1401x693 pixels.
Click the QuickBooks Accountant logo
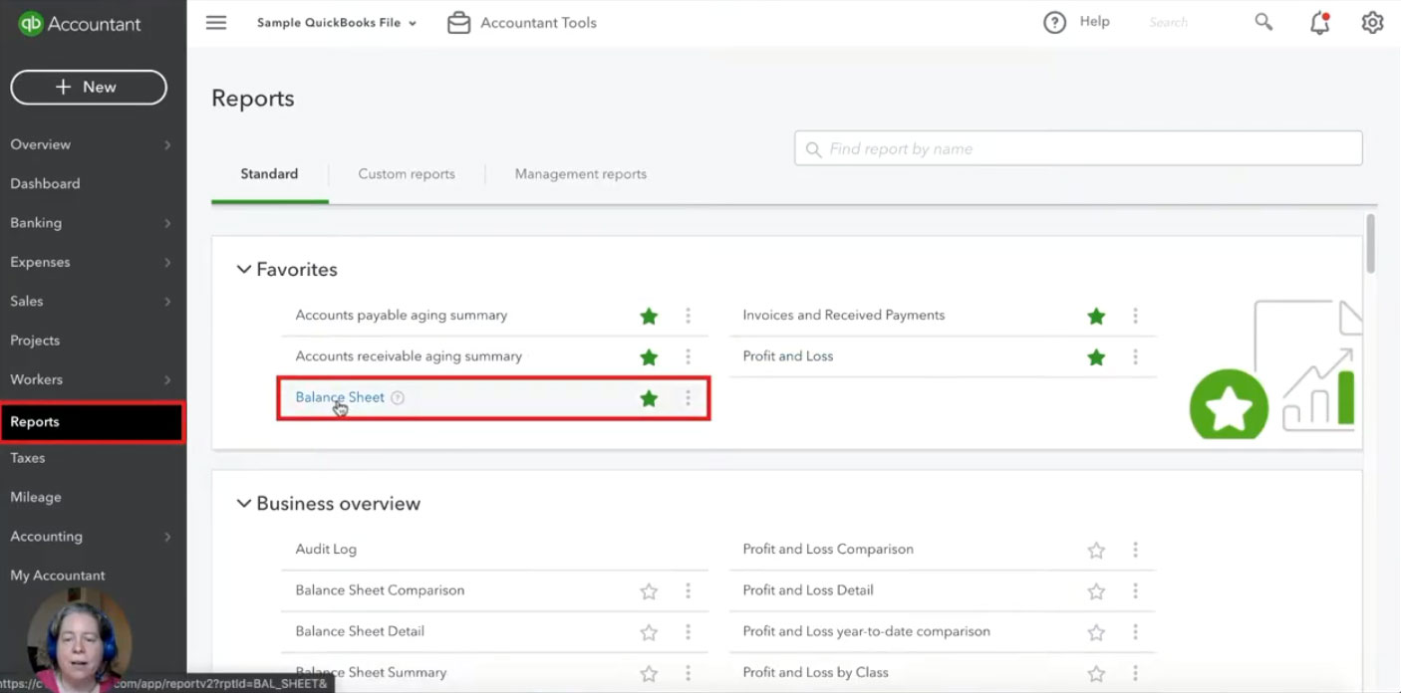(x=80, y=23)
